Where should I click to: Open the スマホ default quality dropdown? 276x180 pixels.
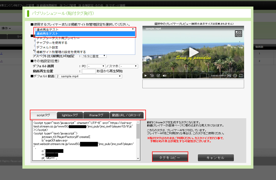(129, 66)
